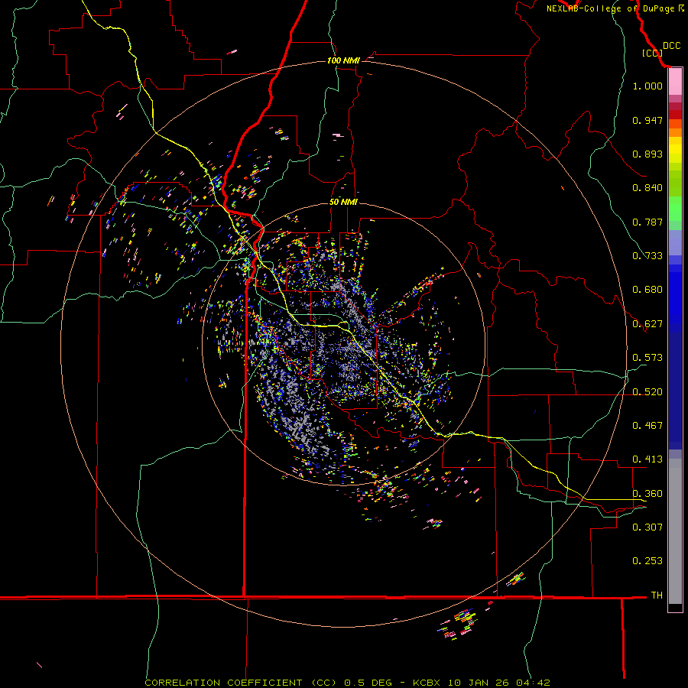This screenshot has width=688, height=688.
Task: Click the 0.733 scale value
Action: pyautogui.click(x=647, y=256)
